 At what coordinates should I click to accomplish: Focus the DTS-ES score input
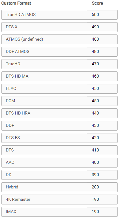click(x=102, y=138)
